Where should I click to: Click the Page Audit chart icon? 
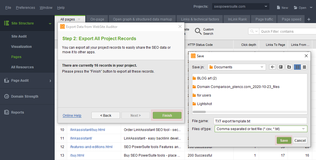pyautogui.click(x=7, y=80)
